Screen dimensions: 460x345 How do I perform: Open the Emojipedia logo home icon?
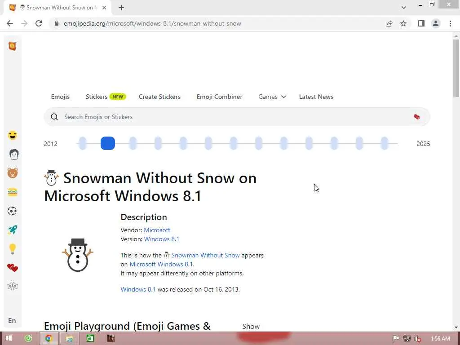click(x=12, y=46)
